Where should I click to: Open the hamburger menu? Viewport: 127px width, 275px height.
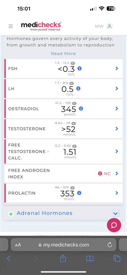click(x=10, y=26)
